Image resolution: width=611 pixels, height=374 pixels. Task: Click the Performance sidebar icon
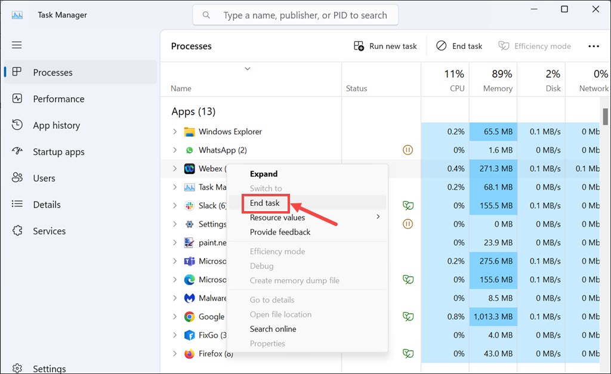click(17, 99)
